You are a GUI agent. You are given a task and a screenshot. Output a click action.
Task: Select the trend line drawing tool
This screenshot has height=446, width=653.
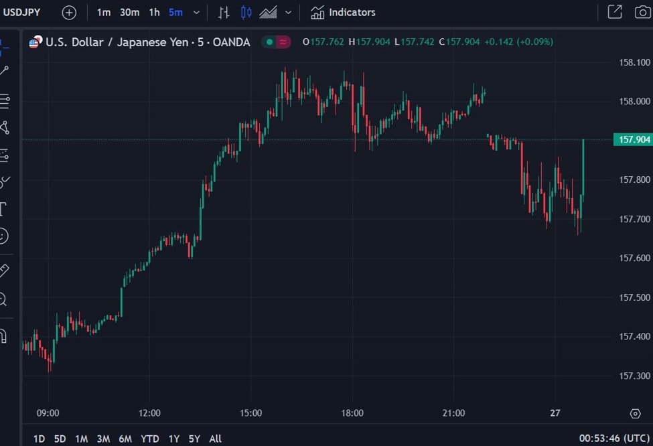[4, 70]
